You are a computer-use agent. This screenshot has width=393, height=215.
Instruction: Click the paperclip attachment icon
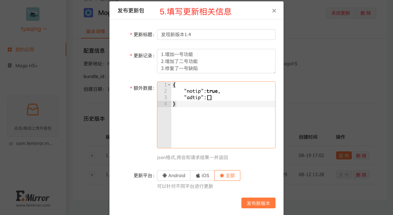[11, 144]
